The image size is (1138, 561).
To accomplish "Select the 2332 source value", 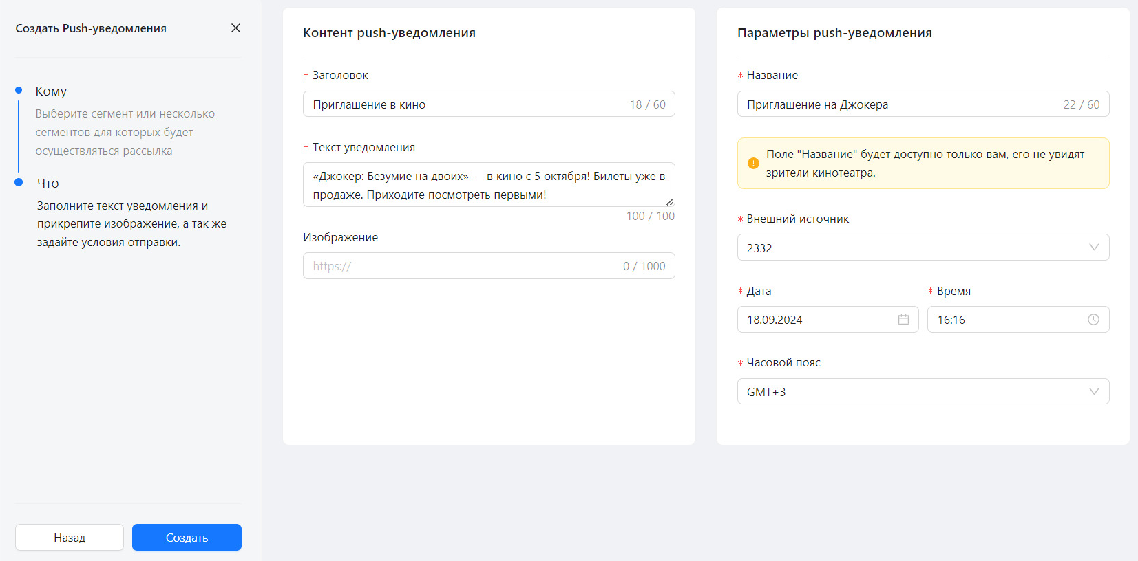I will pos(759,248).
